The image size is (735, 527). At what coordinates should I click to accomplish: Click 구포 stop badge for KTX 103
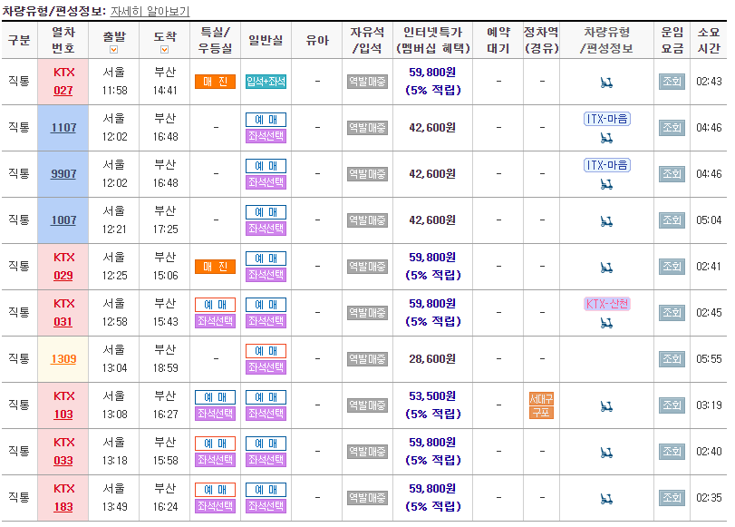541,413
